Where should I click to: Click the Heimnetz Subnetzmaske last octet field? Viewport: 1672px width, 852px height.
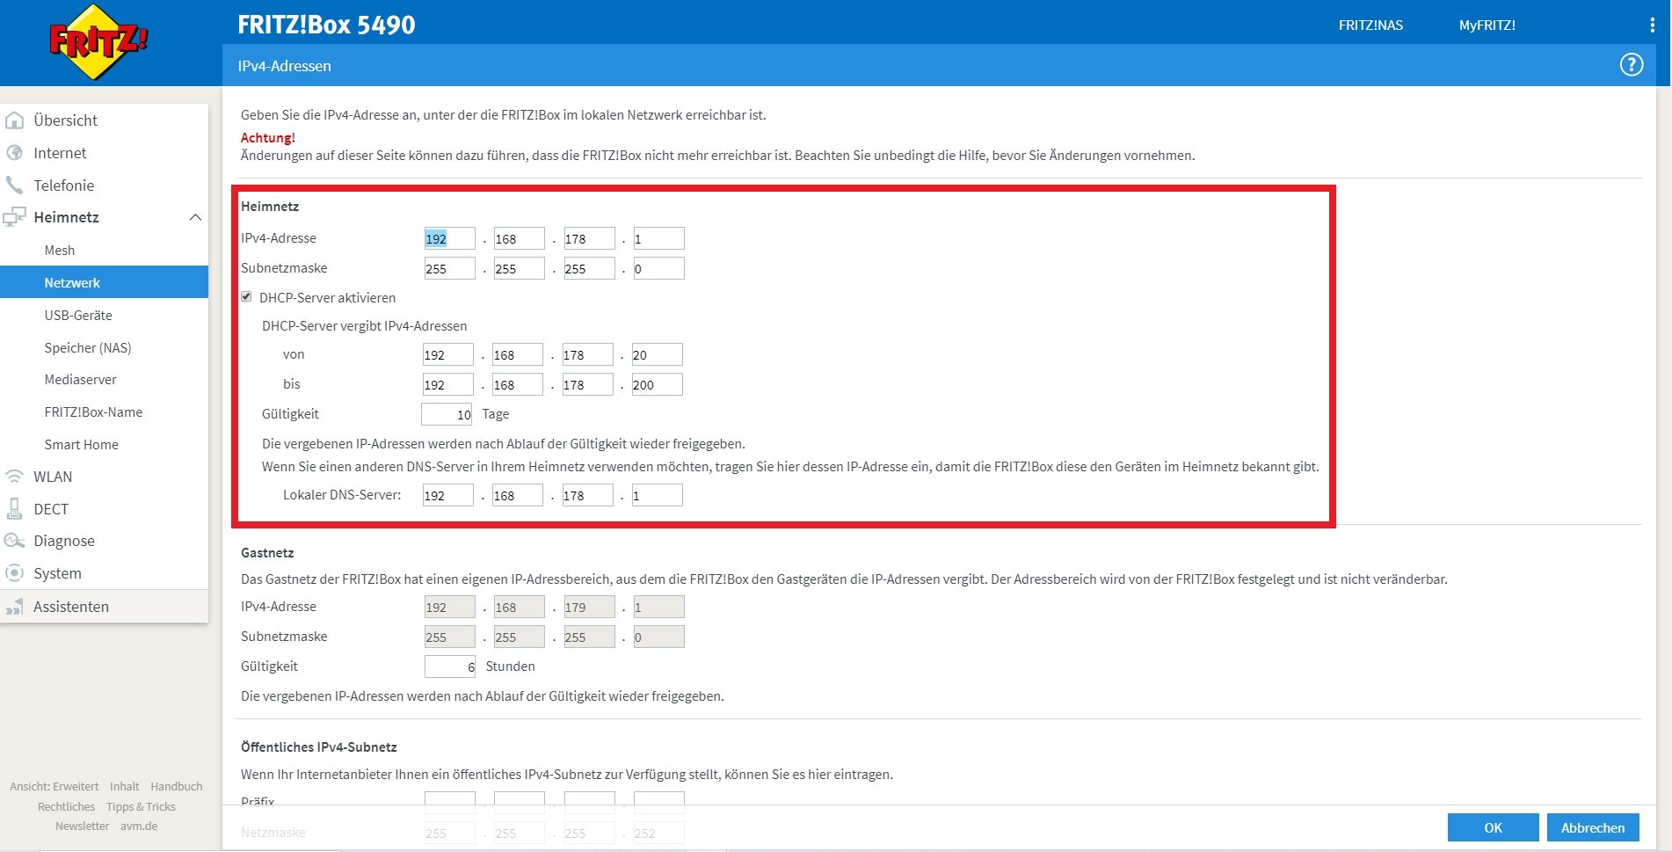click(658, 268)
